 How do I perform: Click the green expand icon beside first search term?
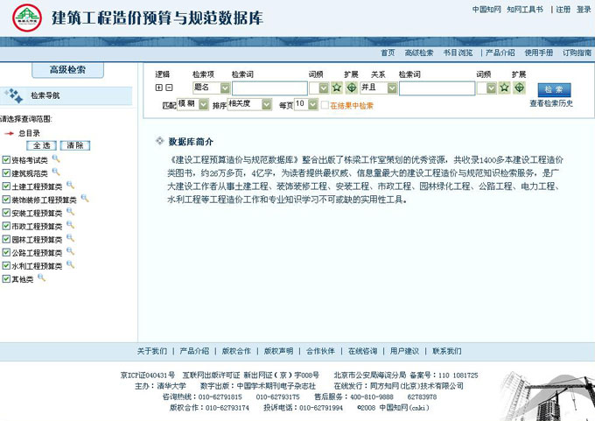[351, 88]
